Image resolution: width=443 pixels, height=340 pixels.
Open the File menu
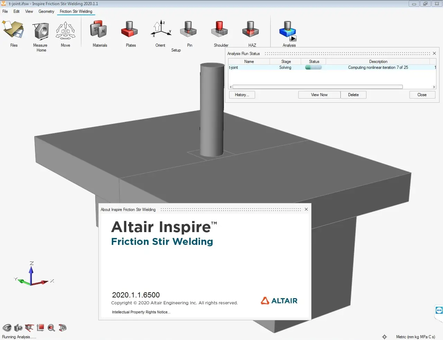tap(5, 11)
